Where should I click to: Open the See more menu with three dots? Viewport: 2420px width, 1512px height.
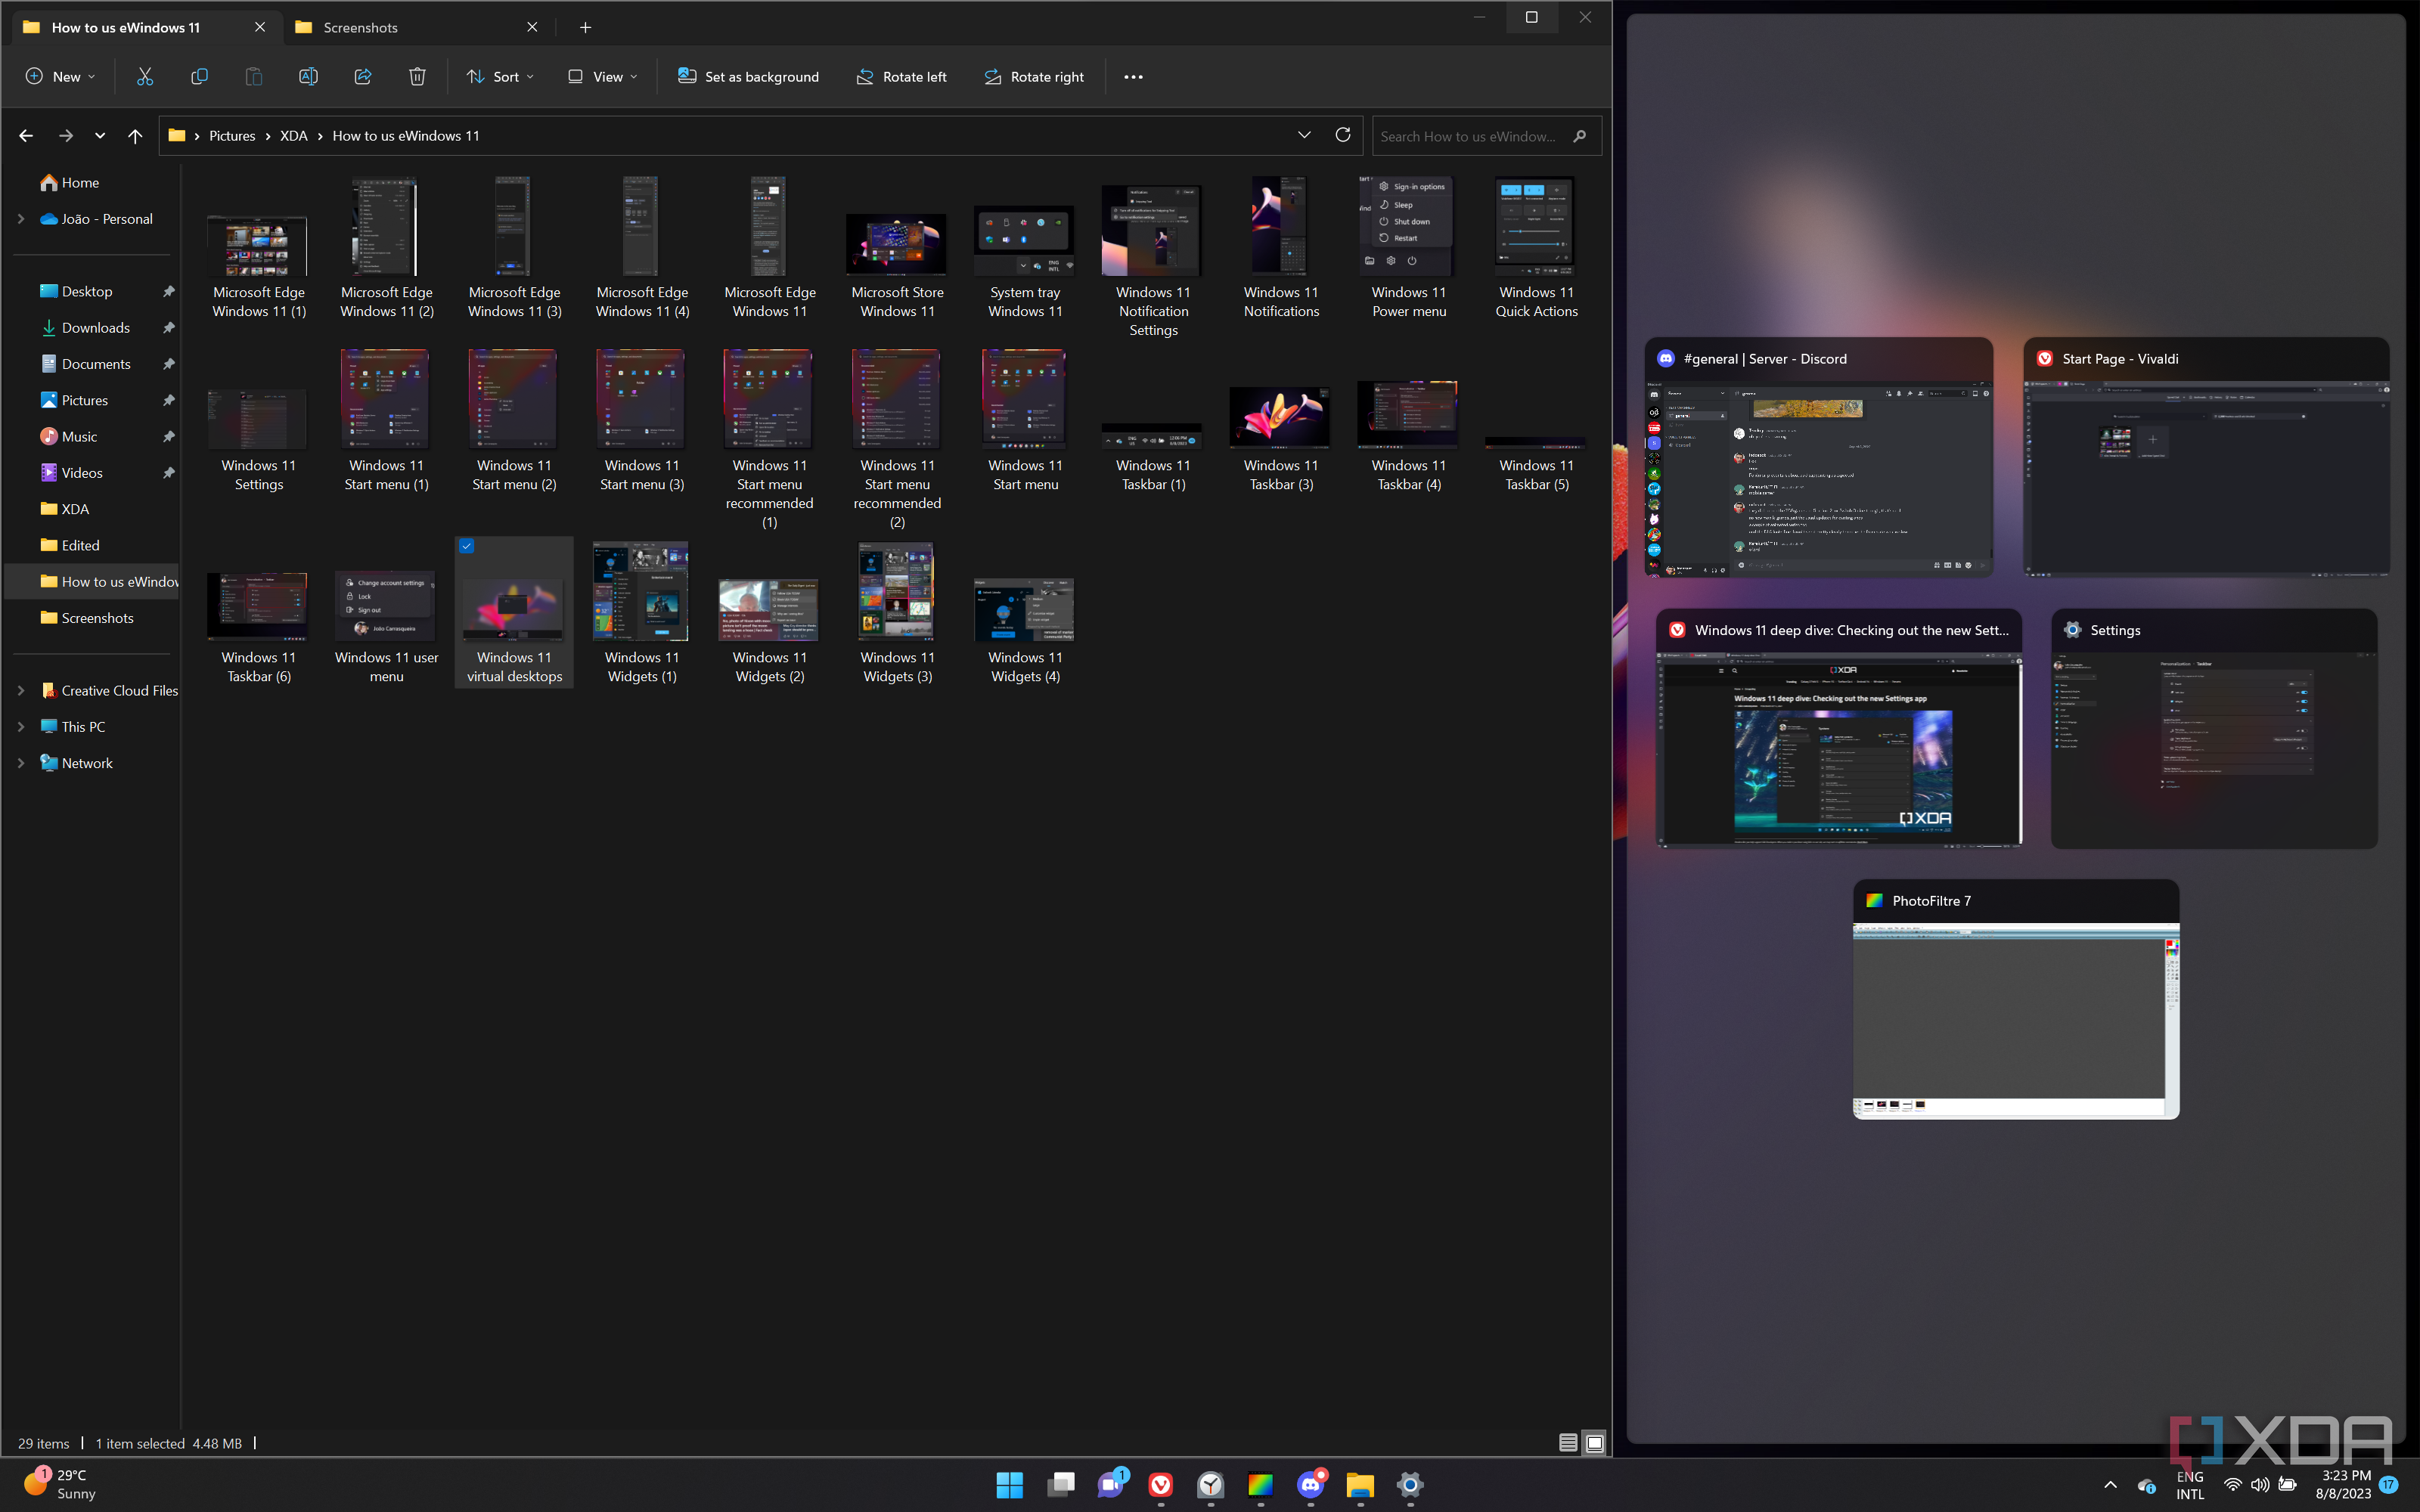(1132, 76)
